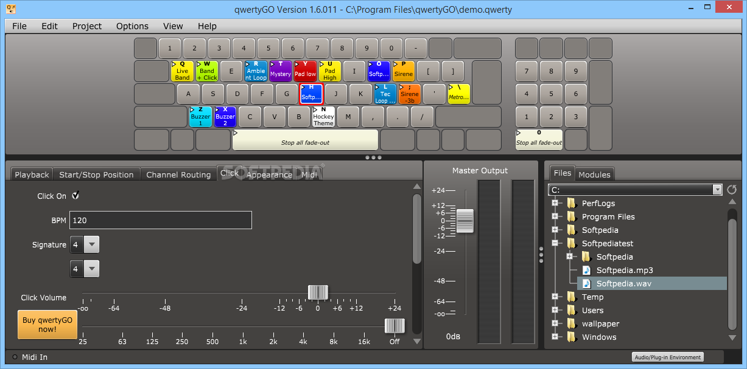
Task: Switch to the Channel Routing tab
Action: [178, 174]
